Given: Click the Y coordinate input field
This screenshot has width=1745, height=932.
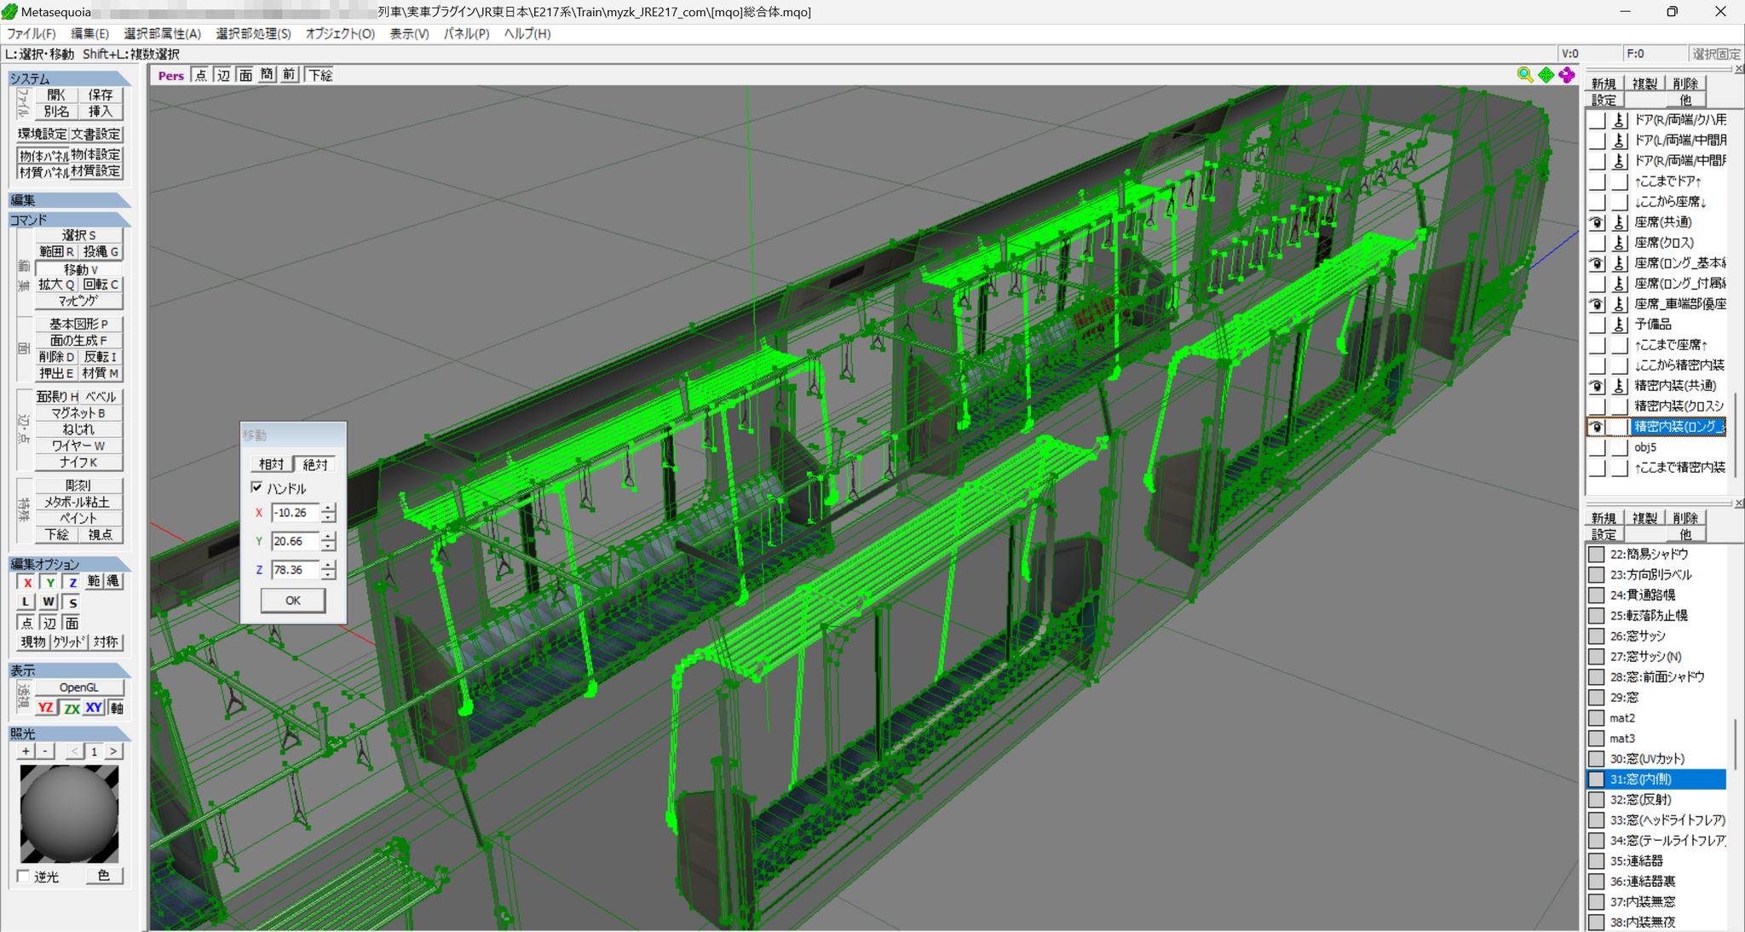Looking at the screenshot, I should (x=296, y=541).
